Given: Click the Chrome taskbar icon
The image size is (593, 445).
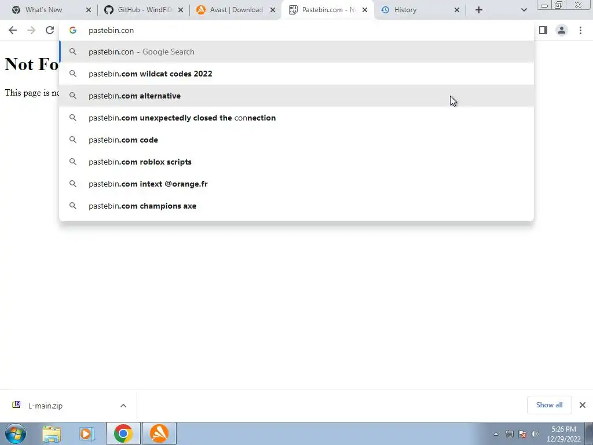Looking at the screenshot, I should [123, 433].
